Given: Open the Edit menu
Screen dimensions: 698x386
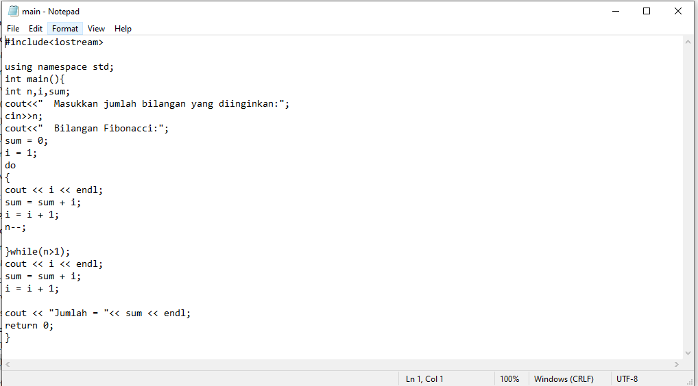Looking at the screenshot, I should (36, 29).
